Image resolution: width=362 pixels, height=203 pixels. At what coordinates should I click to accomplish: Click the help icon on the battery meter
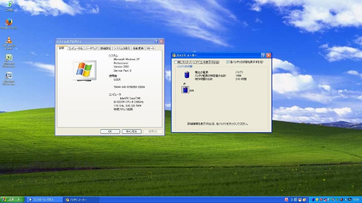[263, 55]
